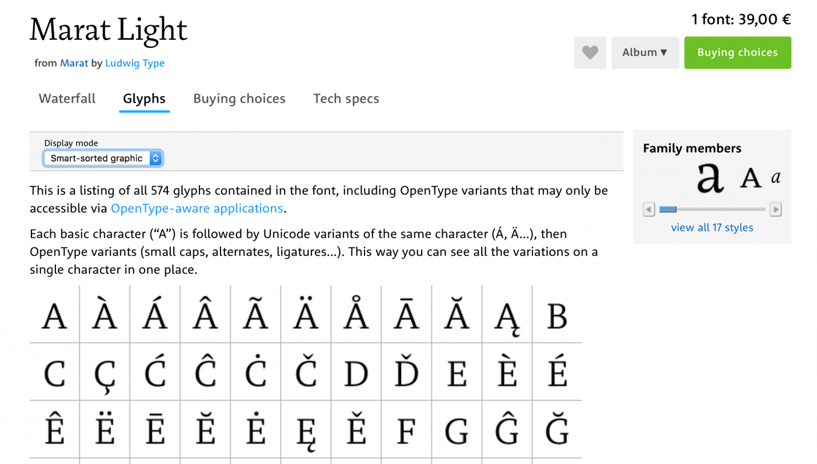This screenshot has width=817, height=464.
Task: Pick the Ā (A macron) glyph
Action: click(x=406, y=314)
